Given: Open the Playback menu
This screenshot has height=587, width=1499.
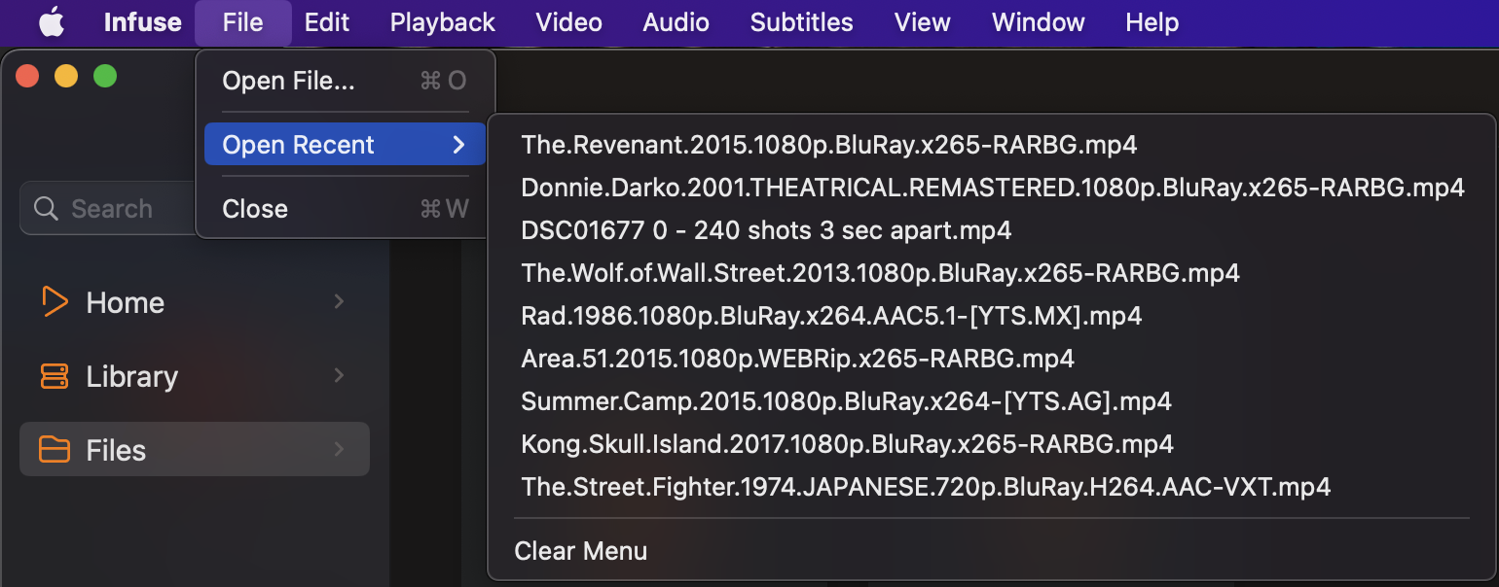Looking at the screenshot, I should point(442,22).
